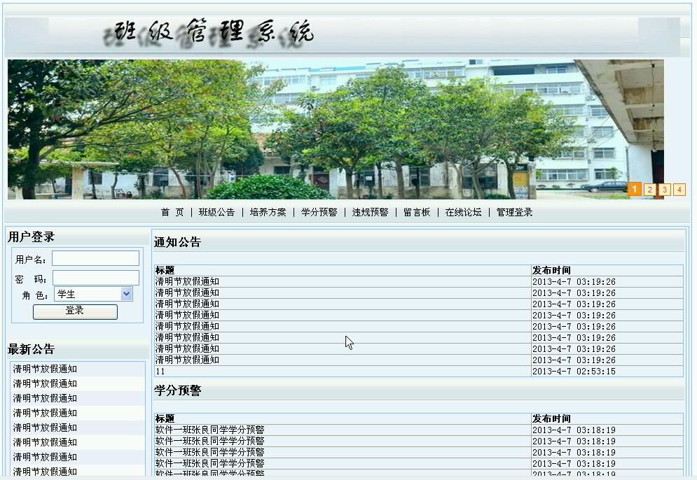Click the campus building banner photo
697x480 pixels.
(x=336, y=129)
